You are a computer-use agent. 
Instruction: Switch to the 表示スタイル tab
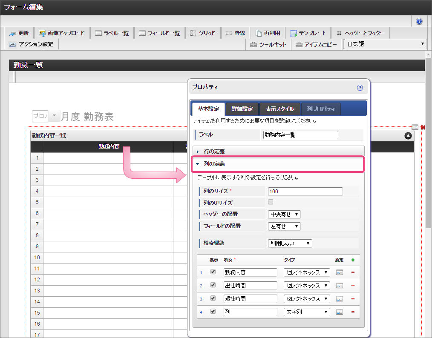pyautogui.click(x=279, y=109)
